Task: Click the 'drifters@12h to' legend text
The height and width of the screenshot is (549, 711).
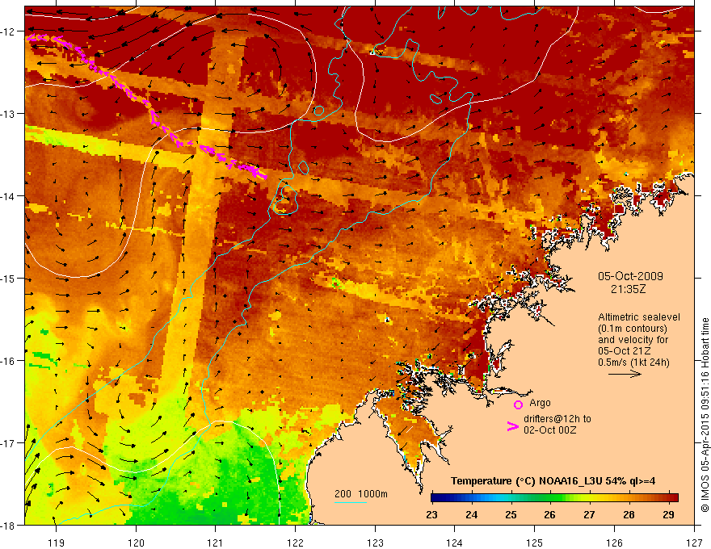Action: [557, 419]
